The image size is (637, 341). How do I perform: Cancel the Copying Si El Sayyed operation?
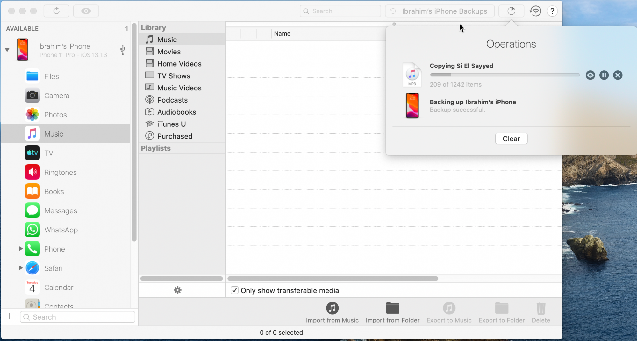618,75
